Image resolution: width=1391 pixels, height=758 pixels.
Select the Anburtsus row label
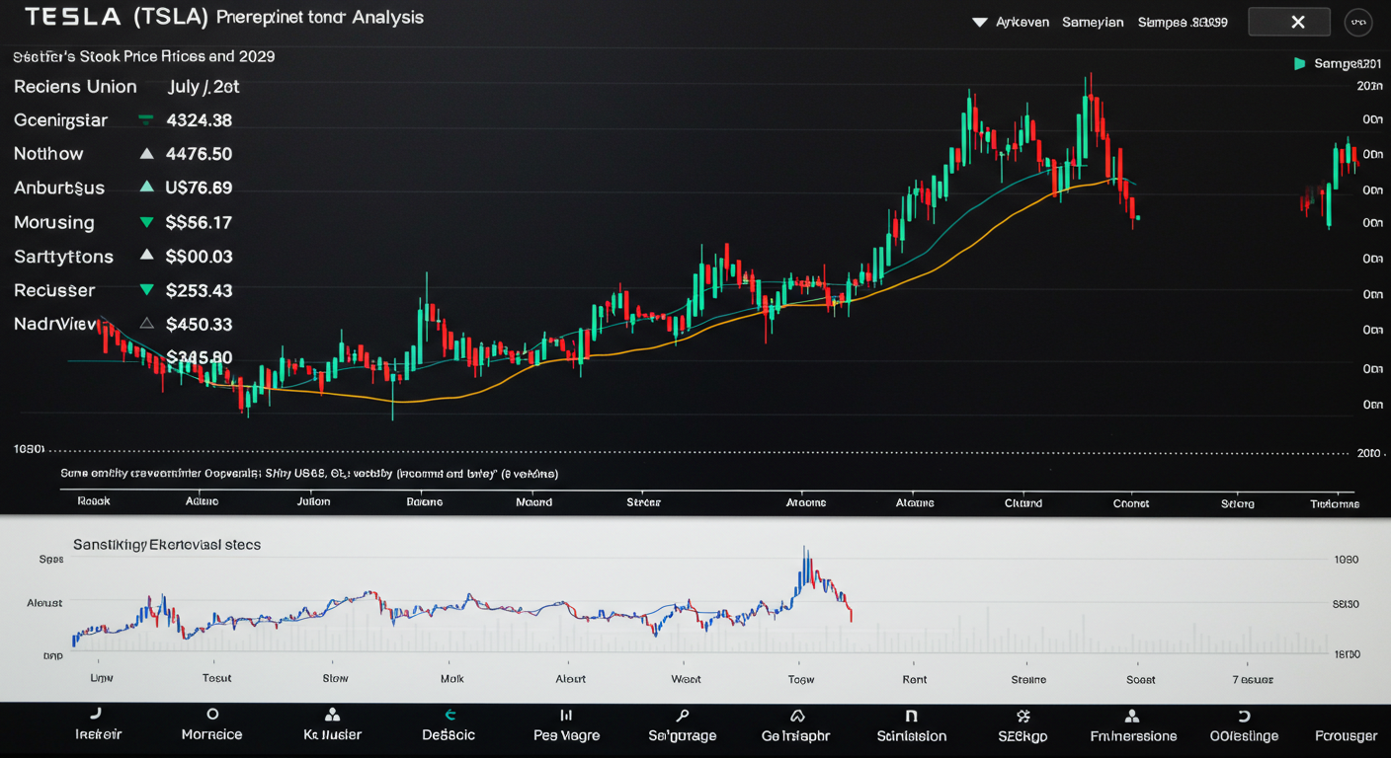point(59,188)
